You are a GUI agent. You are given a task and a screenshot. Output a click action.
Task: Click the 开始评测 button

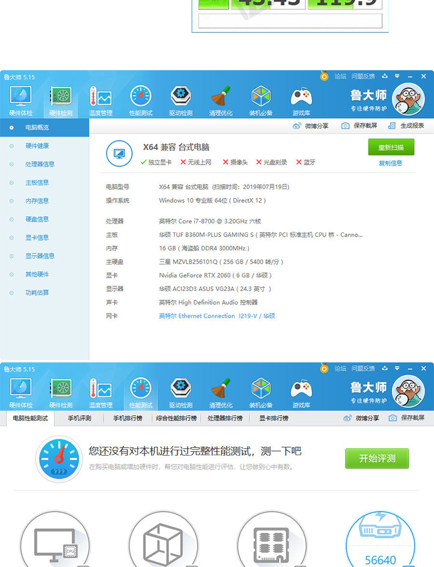click(377, 458)
